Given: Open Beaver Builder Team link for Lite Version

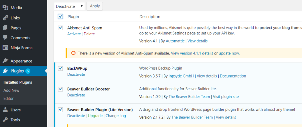Looking at the screenshot, I should coord(192,117).
